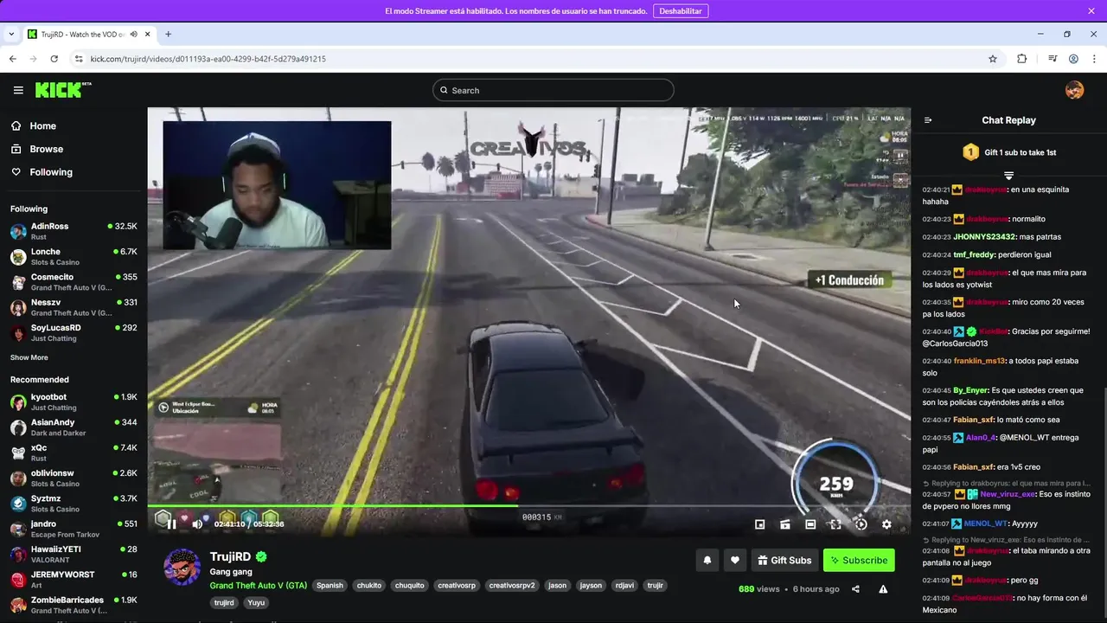Pause the VOD playback
Viewport: 1107px width, 623px height.
coord(171,523)
